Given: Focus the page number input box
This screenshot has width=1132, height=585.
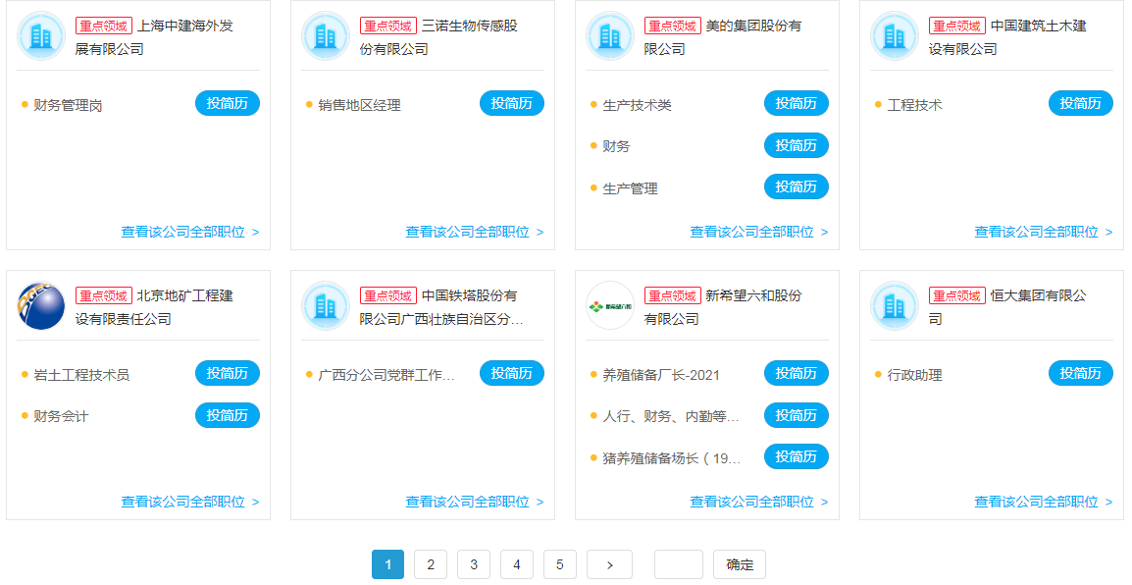Looking at the screenshot, I should coord(678,564).
